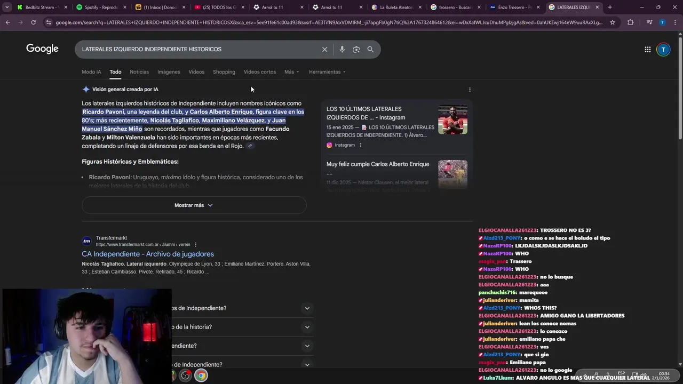Click the Carlos Alberto Enrique result thumbnail
Image resolution: width=683 pixels, height=384 pixels.
(452, 174)
